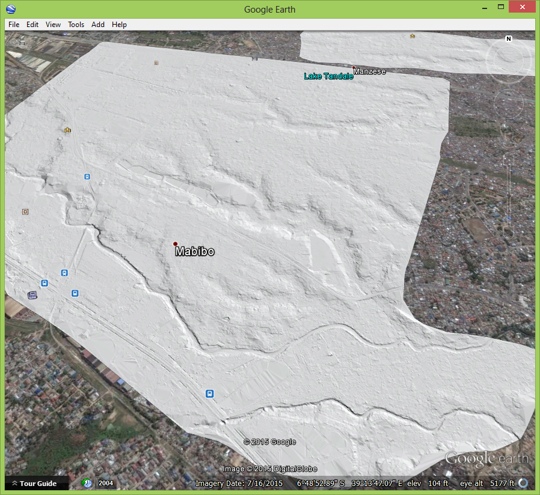540x495 pixels.
Task: Click the dark lodging icon on the overlay's top edge
Action: pyautogui.click(x=254, y=59)
